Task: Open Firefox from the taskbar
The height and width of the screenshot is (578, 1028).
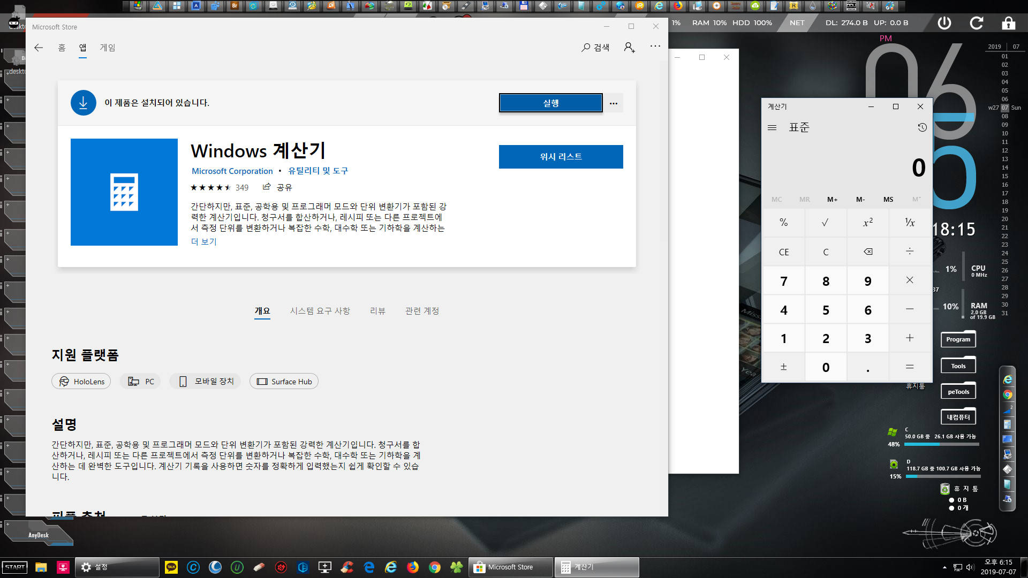Action: [x=413, y=567]
